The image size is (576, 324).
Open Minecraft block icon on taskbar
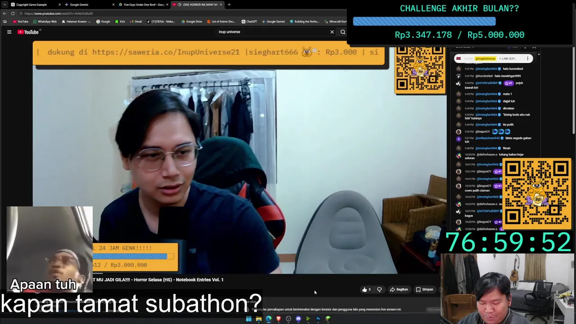(328, 319)
